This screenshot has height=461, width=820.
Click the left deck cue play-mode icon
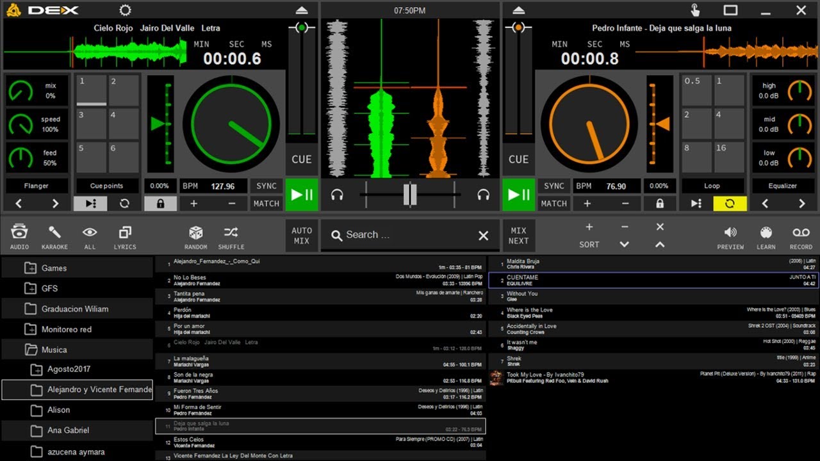click(90, 204)
